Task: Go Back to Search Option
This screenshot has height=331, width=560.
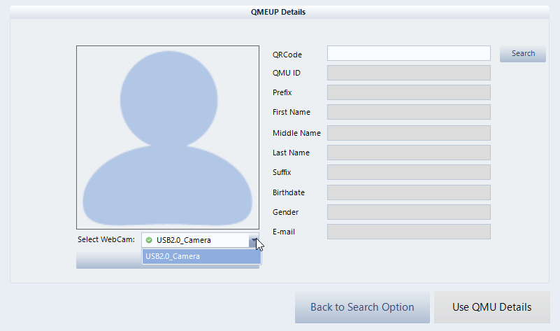Action: coord(362,307)
